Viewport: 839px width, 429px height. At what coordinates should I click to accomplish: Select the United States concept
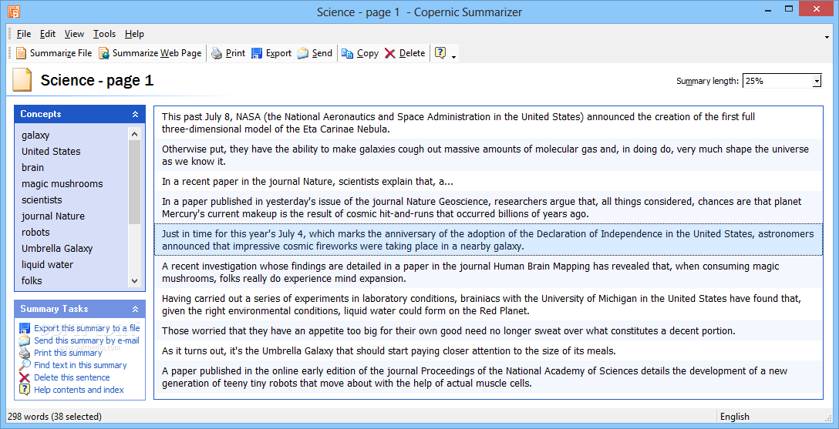tap(51, 151)
